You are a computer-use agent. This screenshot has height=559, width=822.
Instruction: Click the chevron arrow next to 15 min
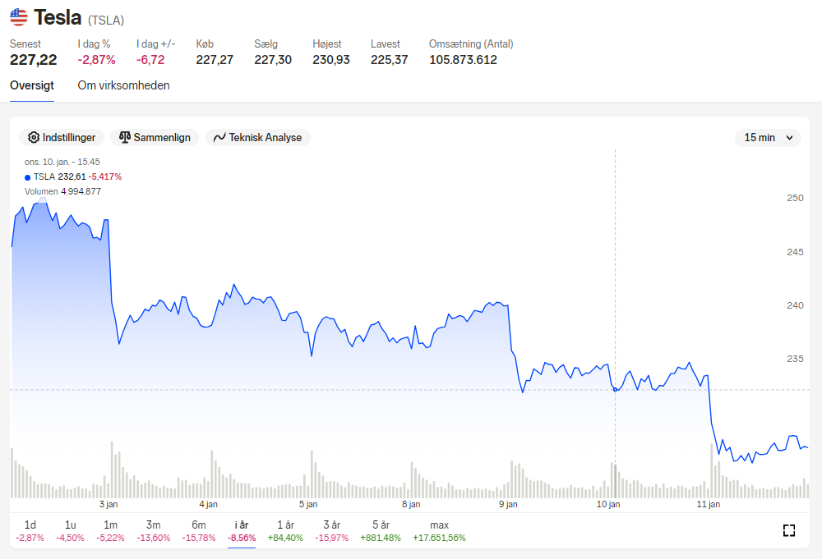[x=789, y=138]
